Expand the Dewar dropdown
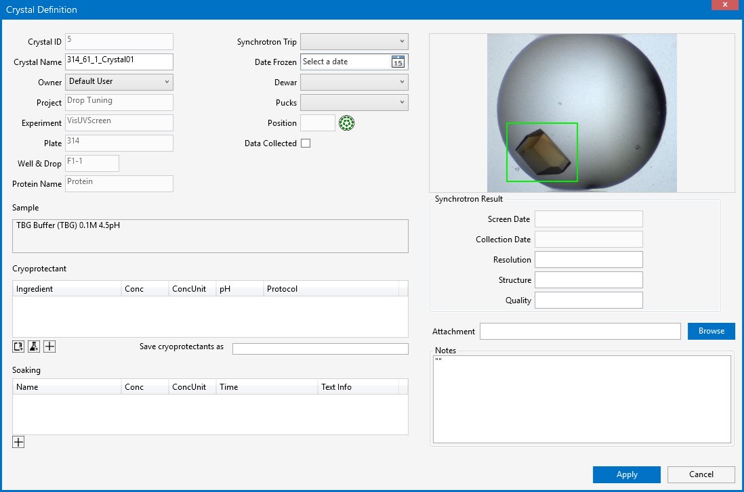The height and width of the screenshot is (492, 744). click(x=354, y=83)
